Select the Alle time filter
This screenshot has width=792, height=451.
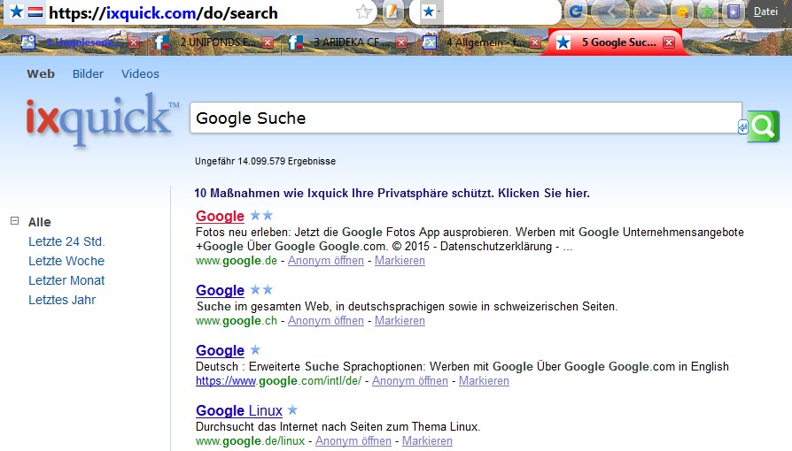[x=39, y=222]
